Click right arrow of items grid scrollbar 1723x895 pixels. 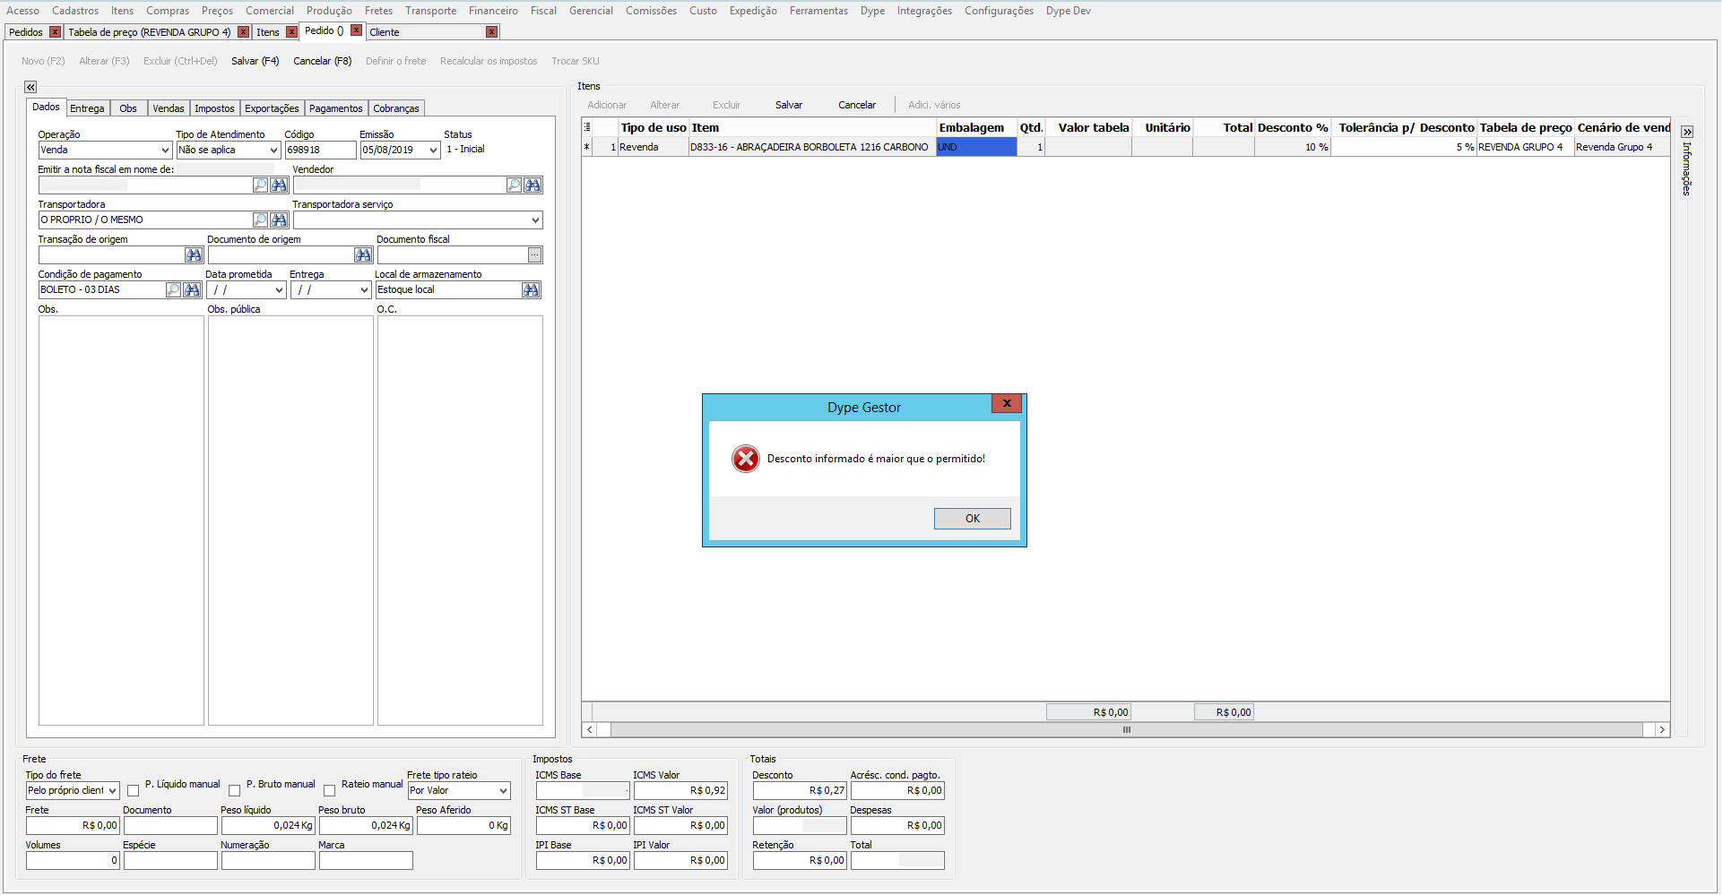point(1662,730)
